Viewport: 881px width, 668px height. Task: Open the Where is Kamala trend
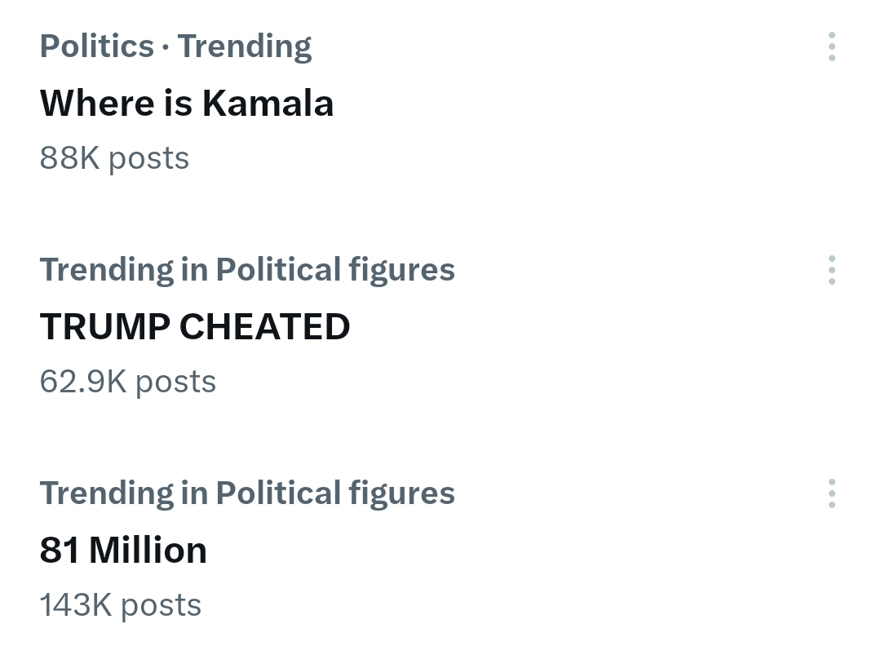[x=187, y=104]
